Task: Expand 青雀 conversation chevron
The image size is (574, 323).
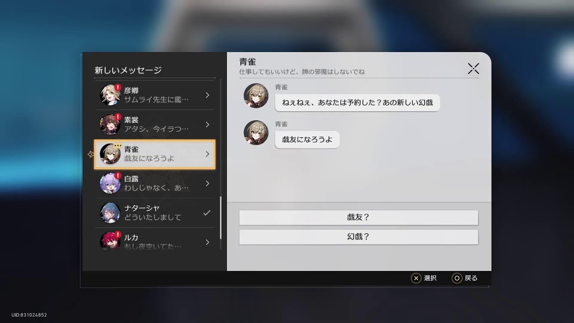Action: click(x=207, y=154)
